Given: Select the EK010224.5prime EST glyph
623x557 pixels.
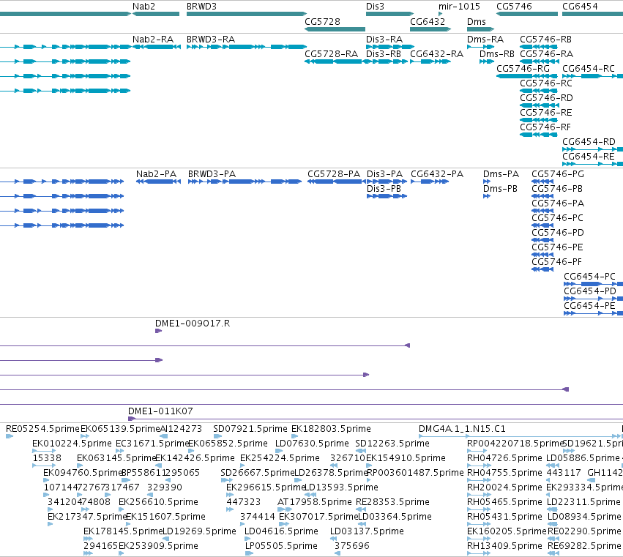Looking at the screenshot, I should [x=44, y=451].
